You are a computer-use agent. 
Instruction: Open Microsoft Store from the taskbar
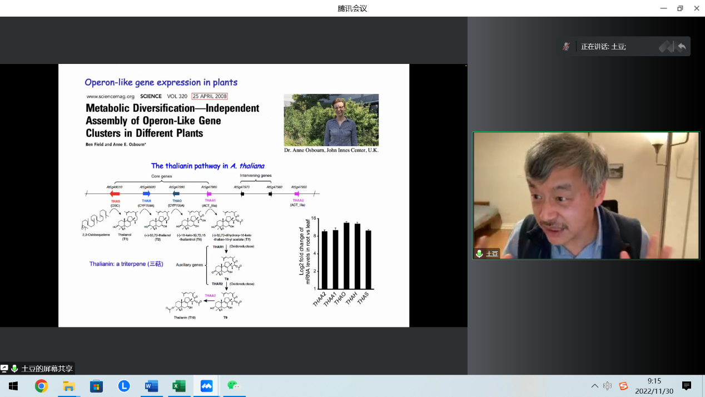tap(96, 386)
